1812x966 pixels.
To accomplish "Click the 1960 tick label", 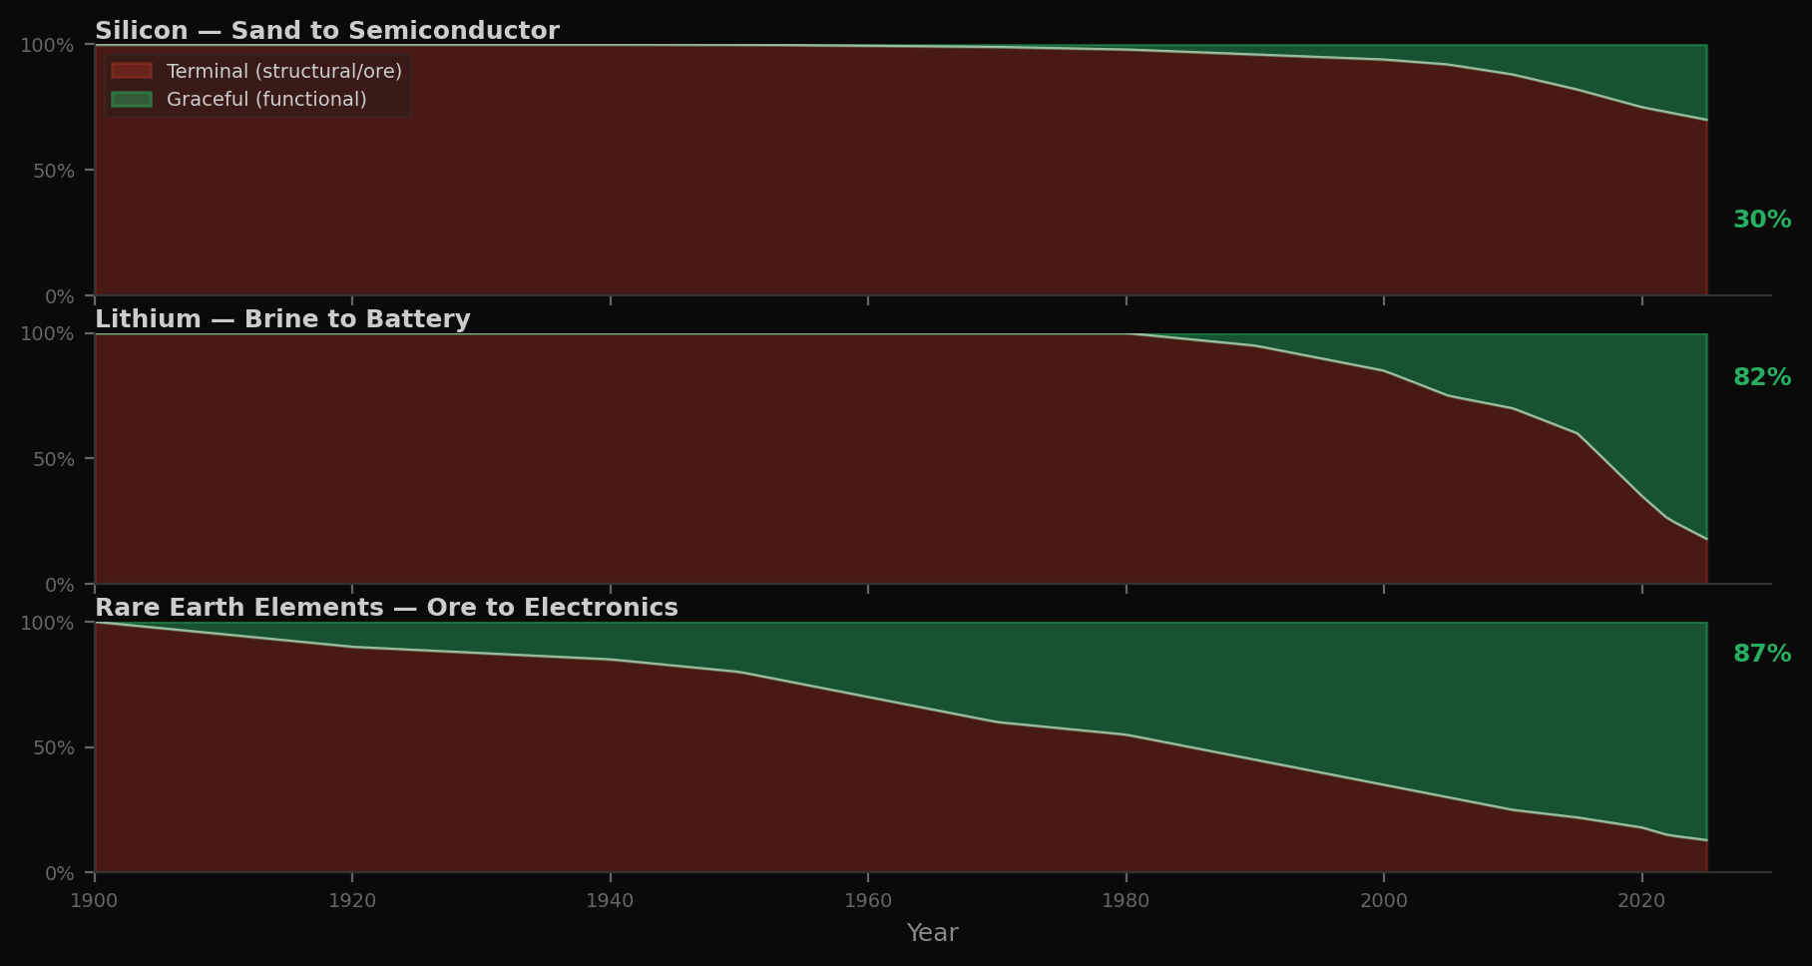I will click(x=868, y=900).
